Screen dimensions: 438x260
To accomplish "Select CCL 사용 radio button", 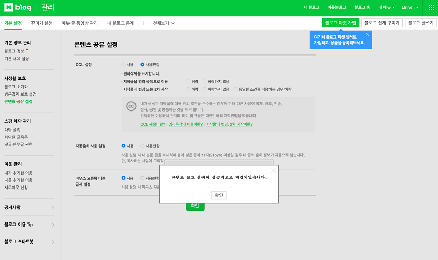I will click(x=123, y=65).
